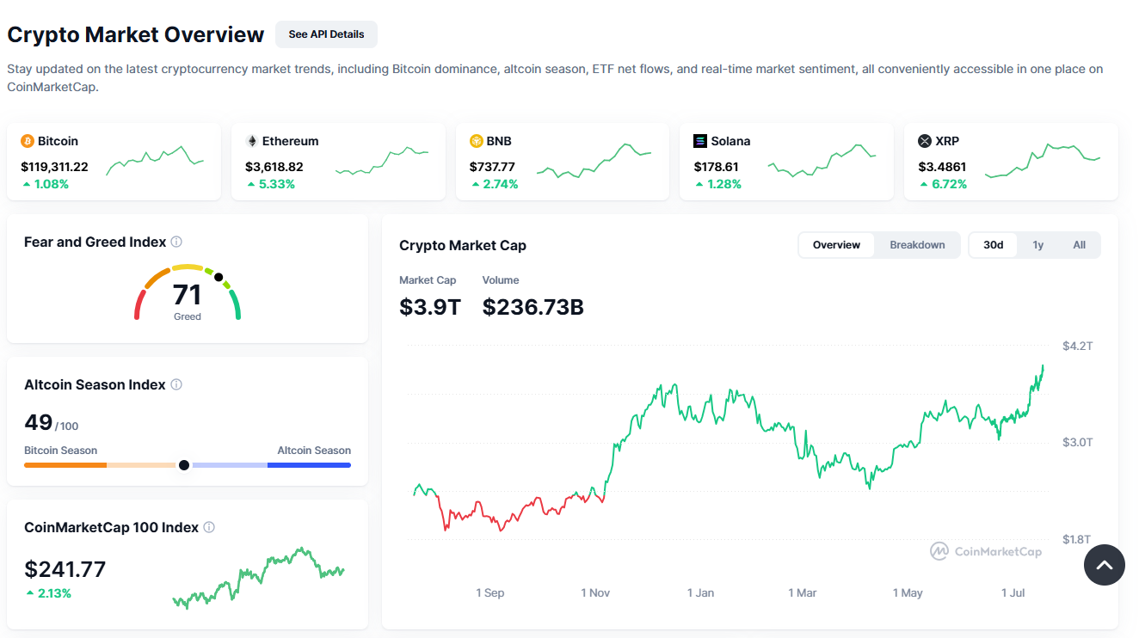Click the orange Bitcoin Season bar segment
The width and height of the screenshot is (1139, 638).
point(65,465)
